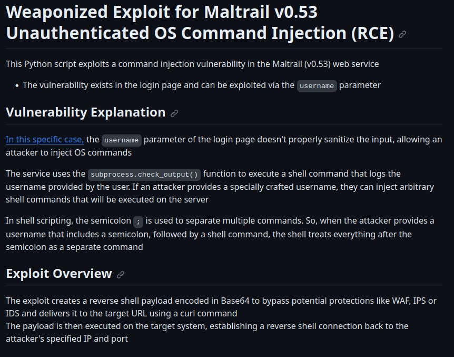Click the username code tag after the hyperlink
The image size is (454, 357).
(x=121, y=140)
